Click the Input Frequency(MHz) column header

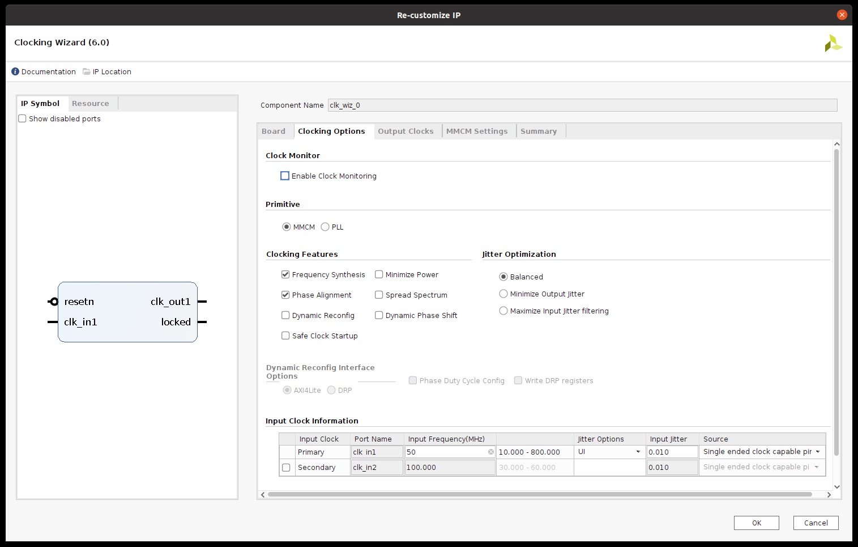click(450, 439)
